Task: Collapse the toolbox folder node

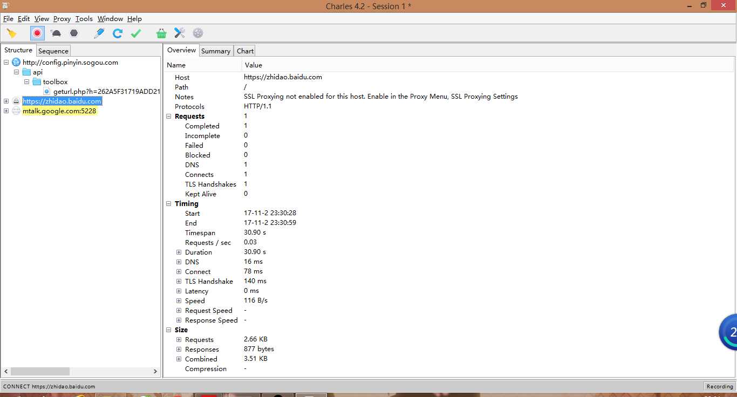Action: click(27, 81)
